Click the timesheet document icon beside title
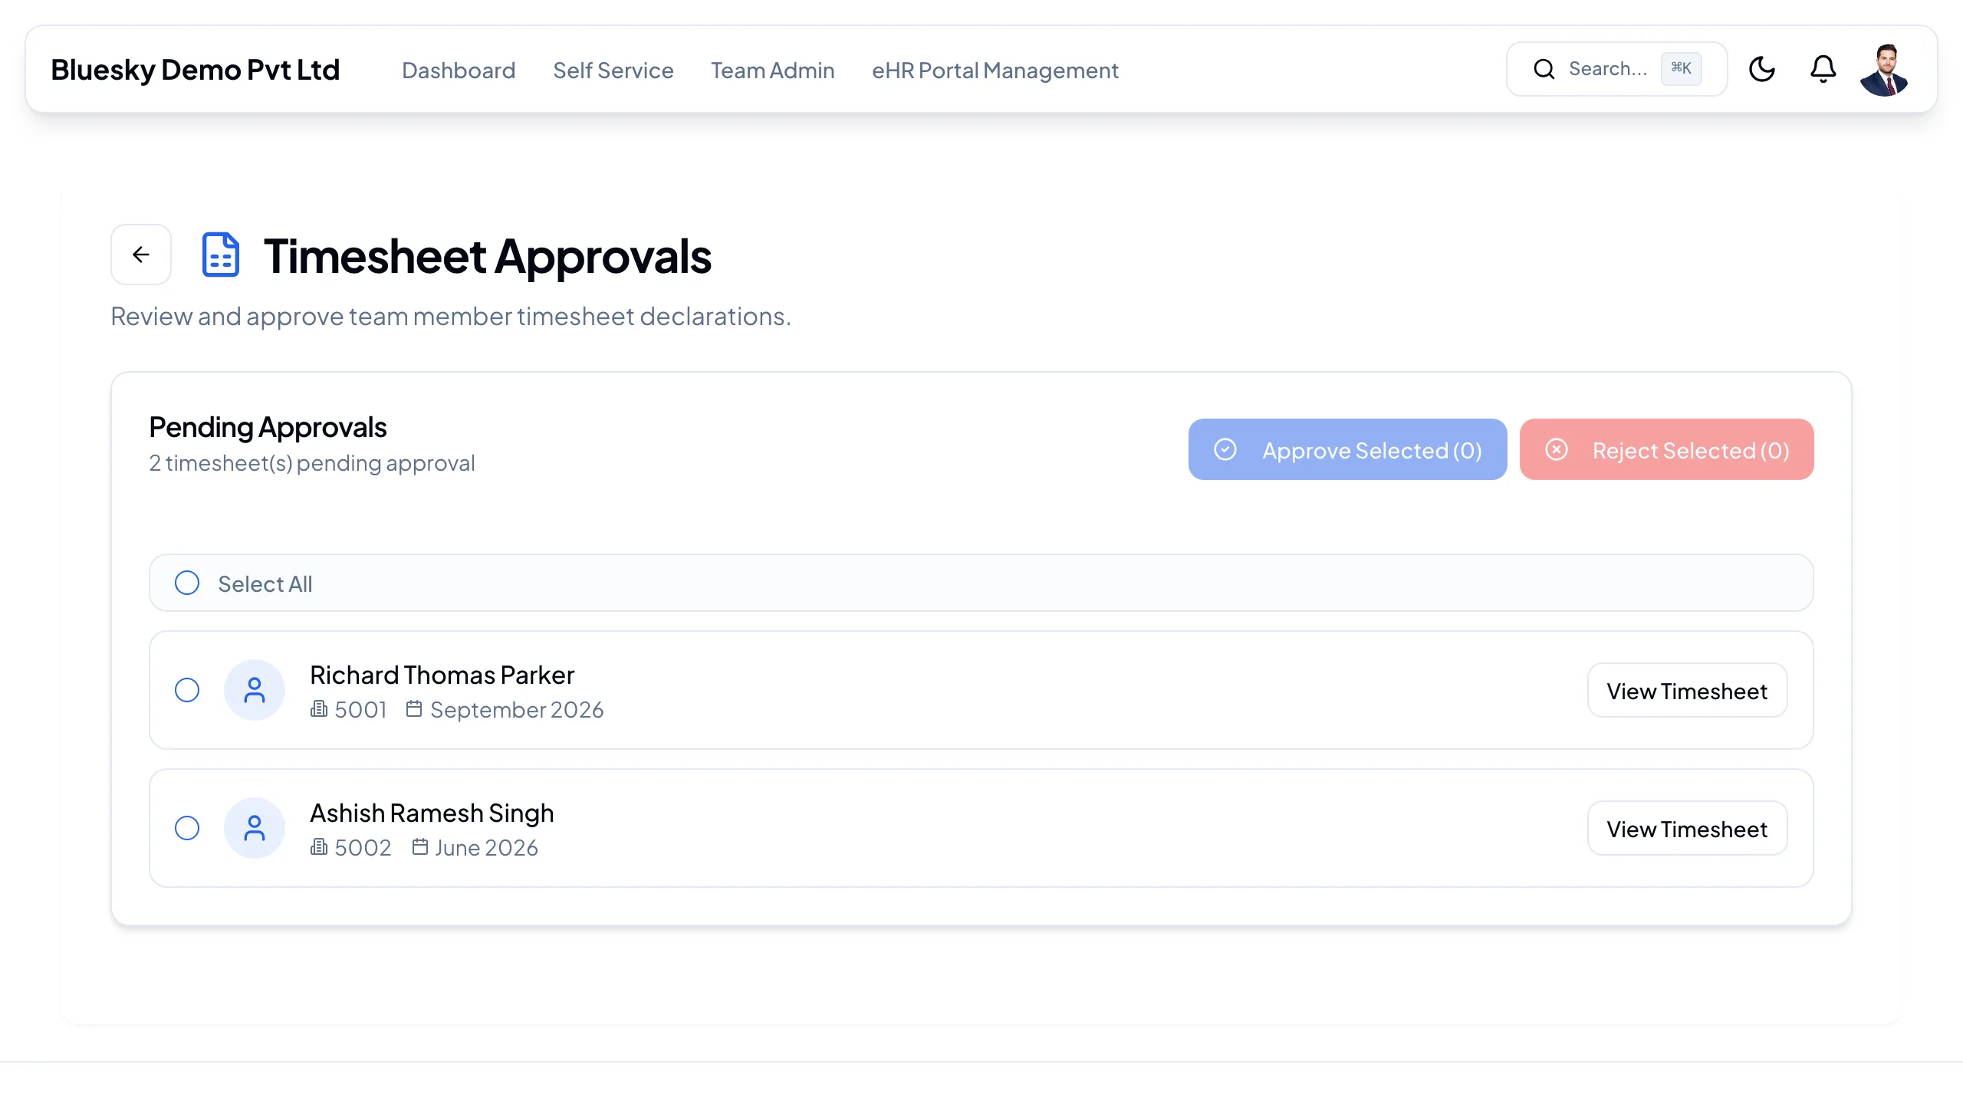 (x=221, y=255)
